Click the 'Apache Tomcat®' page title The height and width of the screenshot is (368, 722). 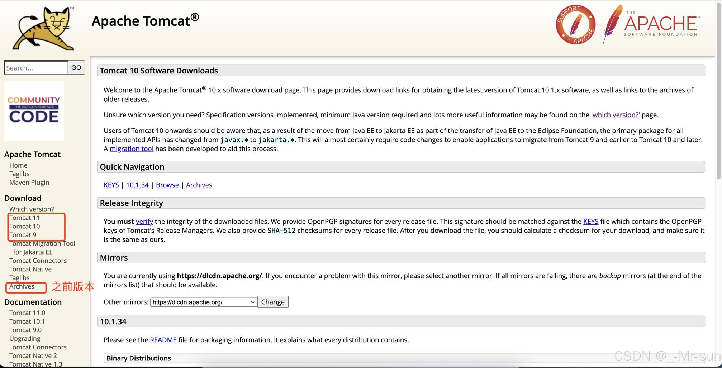tap(145, 20)
